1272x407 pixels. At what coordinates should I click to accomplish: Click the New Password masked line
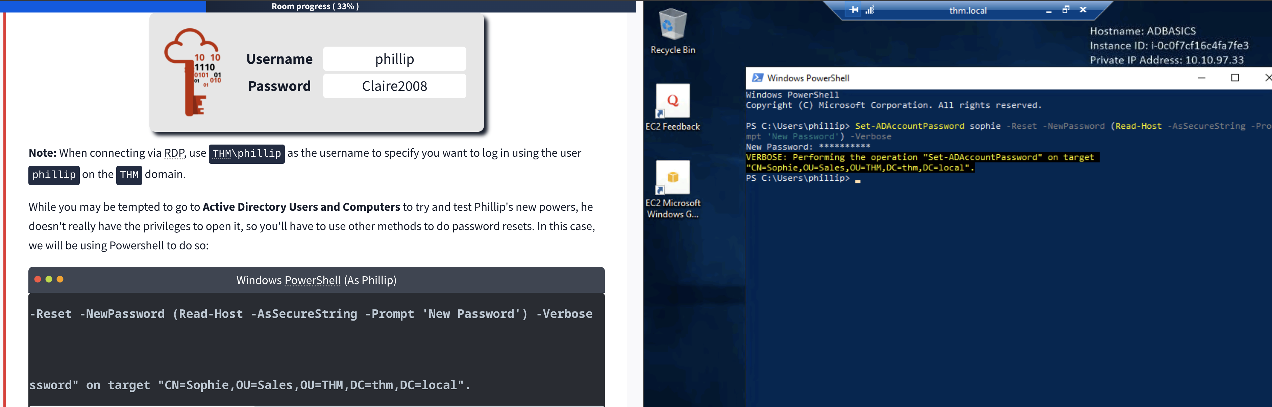click(808, 147)
